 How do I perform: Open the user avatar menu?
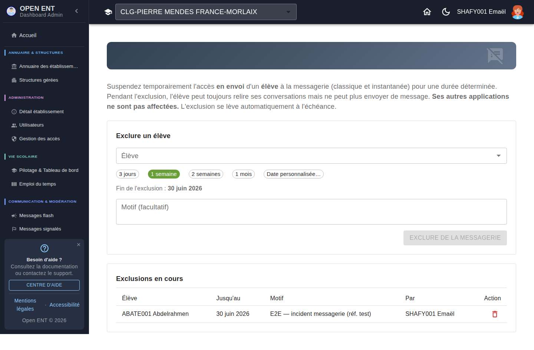(517, 12)
